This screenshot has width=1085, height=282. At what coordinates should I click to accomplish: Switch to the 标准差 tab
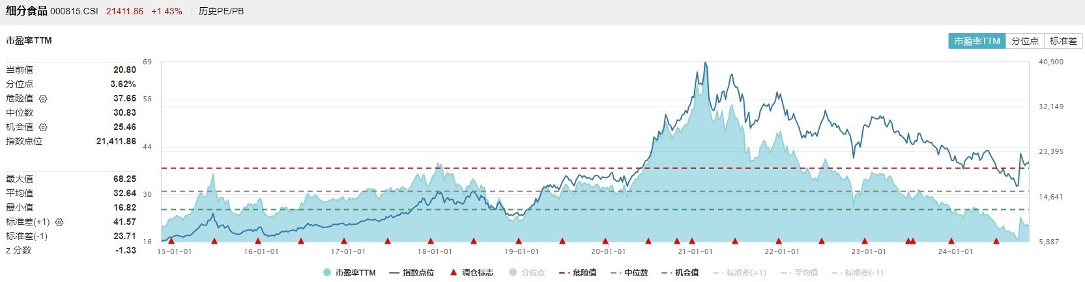[x=1063, y=41]
